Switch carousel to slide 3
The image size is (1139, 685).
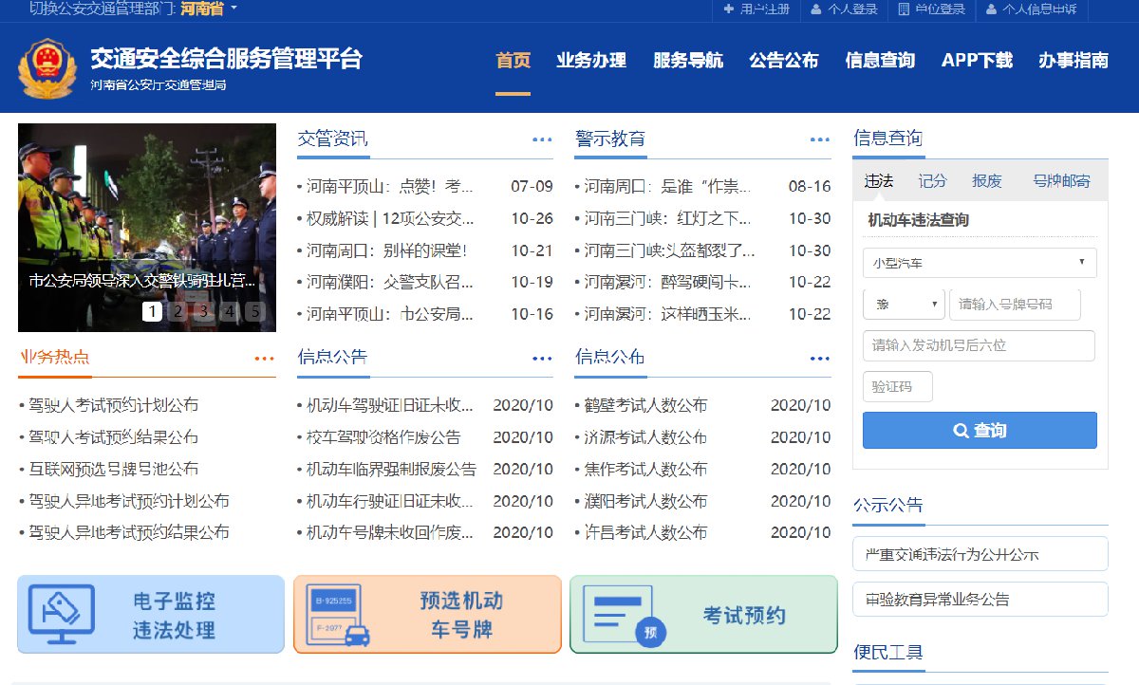203,311
